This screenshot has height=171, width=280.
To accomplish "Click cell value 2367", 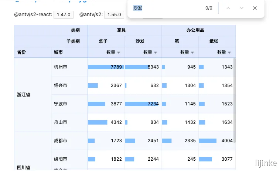I will (116, 85).
